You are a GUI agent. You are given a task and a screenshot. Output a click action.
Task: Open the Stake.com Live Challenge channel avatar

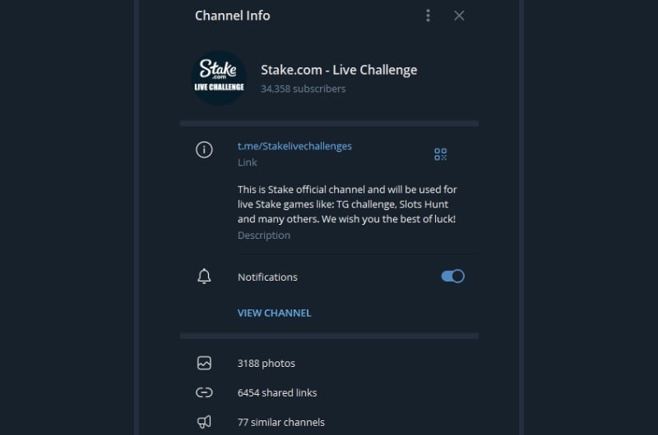pyautogui.click(x=219, y=78)
